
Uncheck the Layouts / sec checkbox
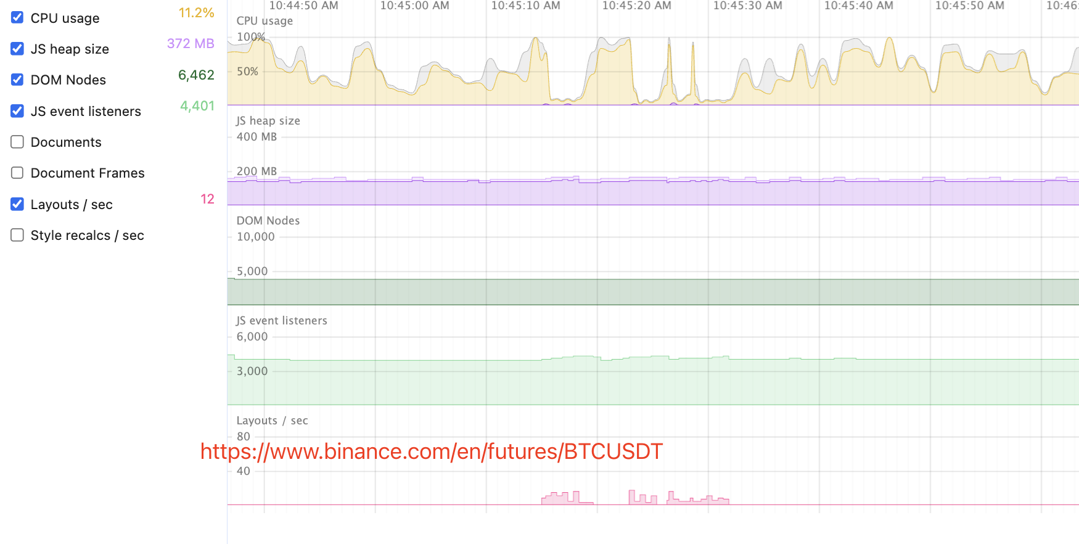click(17, 204)
